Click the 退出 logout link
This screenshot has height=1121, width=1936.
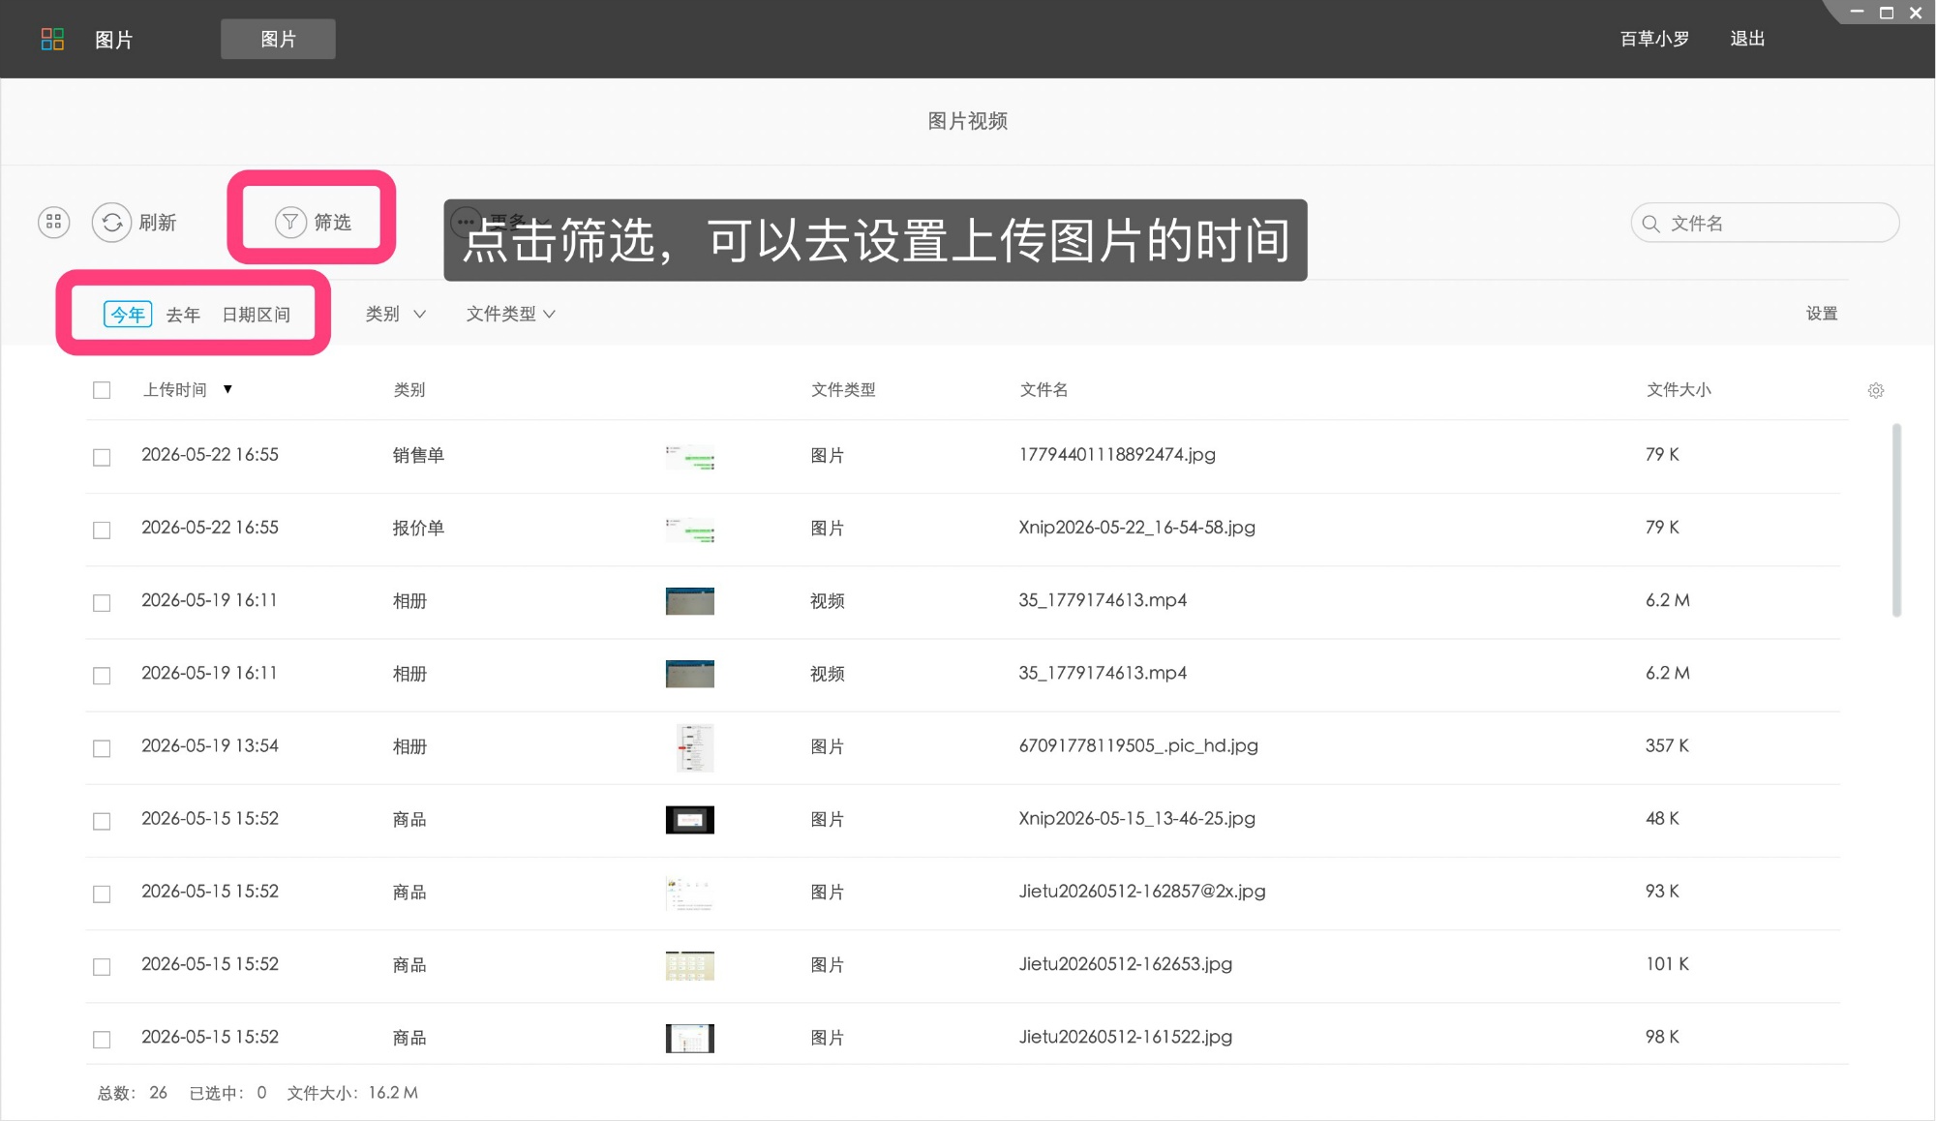coord(1747,39)
